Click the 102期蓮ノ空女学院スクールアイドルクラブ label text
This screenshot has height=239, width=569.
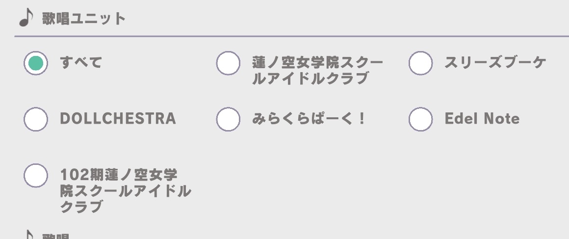coord(125,190)
